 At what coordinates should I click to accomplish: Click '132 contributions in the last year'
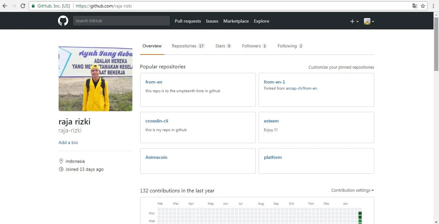(x=177, y=191)
